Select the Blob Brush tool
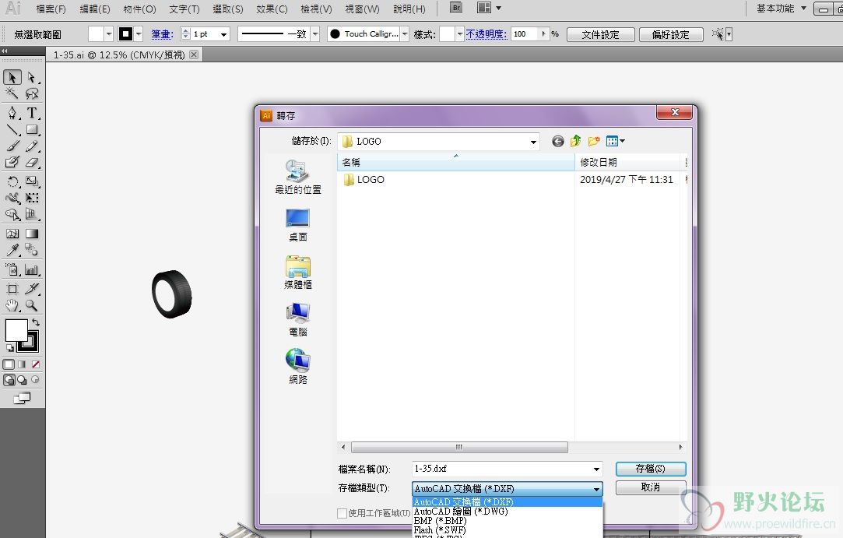The height and width of the screenshot is (538, 843). 12,162
